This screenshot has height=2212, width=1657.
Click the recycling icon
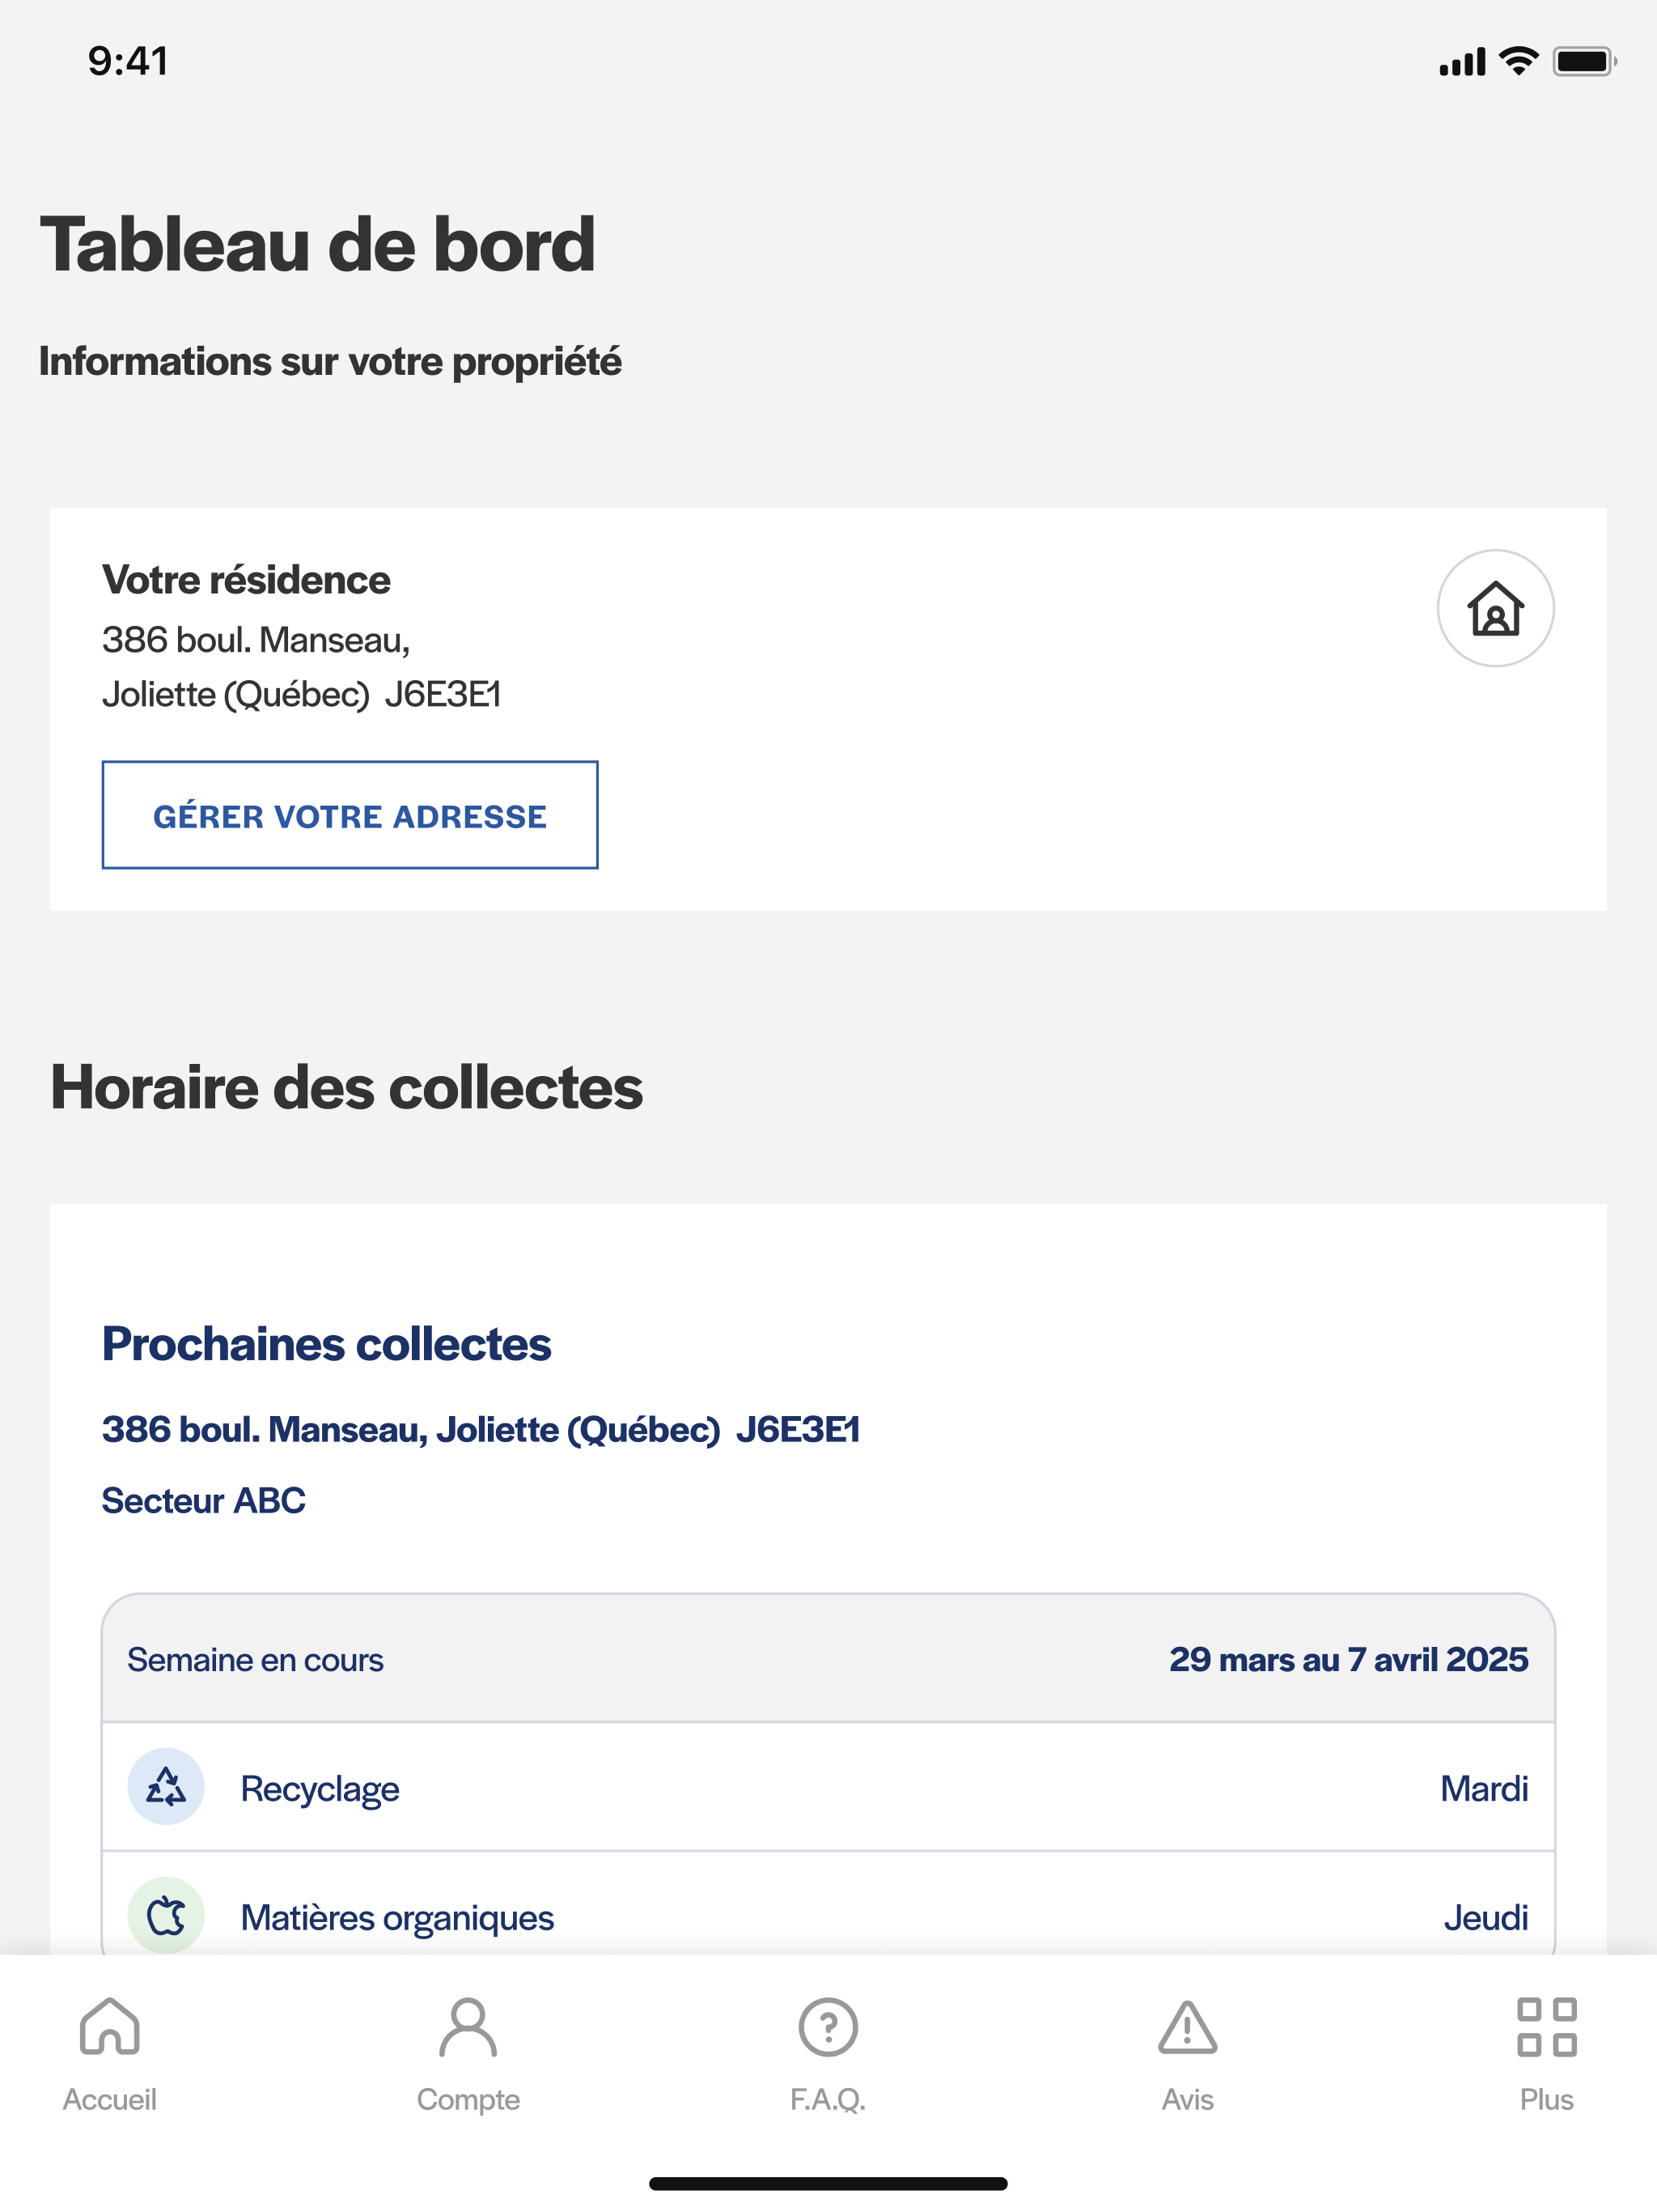coord(166,1787)
